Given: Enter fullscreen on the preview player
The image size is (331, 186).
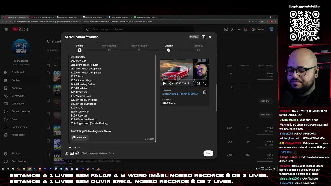Looking at the screenshot, I should (x=205, y=83).
